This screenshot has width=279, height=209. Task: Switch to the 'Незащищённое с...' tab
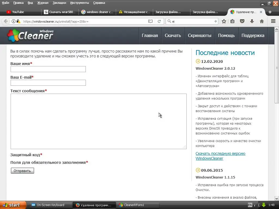(135, 12)
